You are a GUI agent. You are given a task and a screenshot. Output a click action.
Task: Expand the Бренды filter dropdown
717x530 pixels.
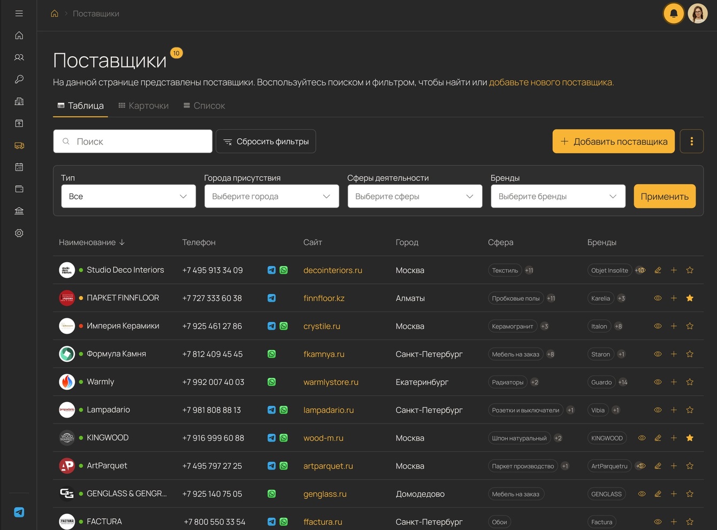pos(558,196)
